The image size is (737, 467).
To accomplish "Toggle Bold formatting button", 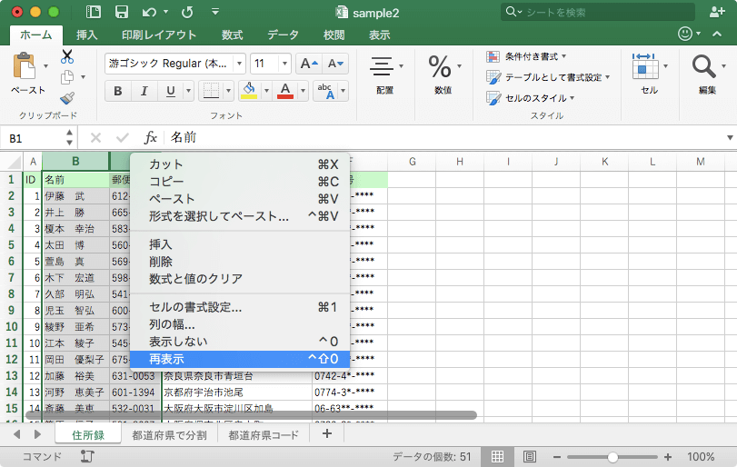I will [x=118, y=91].
